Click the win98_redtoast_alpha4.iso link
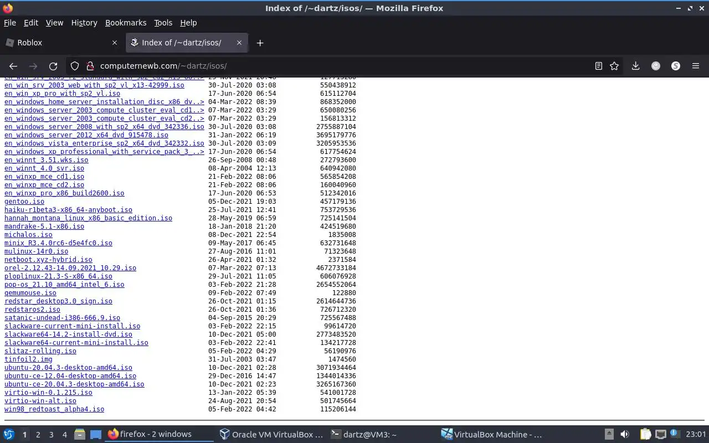Viewport: 709px width, 443px height. [x=54, y=409]
